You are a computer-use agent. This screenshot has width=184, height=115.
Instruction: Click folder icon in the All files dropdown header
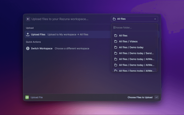(x=114, y=19)
